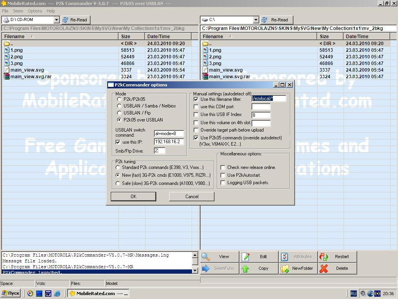Click the Re-Read icon in left panel
This screenshot has width=398, height=299.
(65, 20)
